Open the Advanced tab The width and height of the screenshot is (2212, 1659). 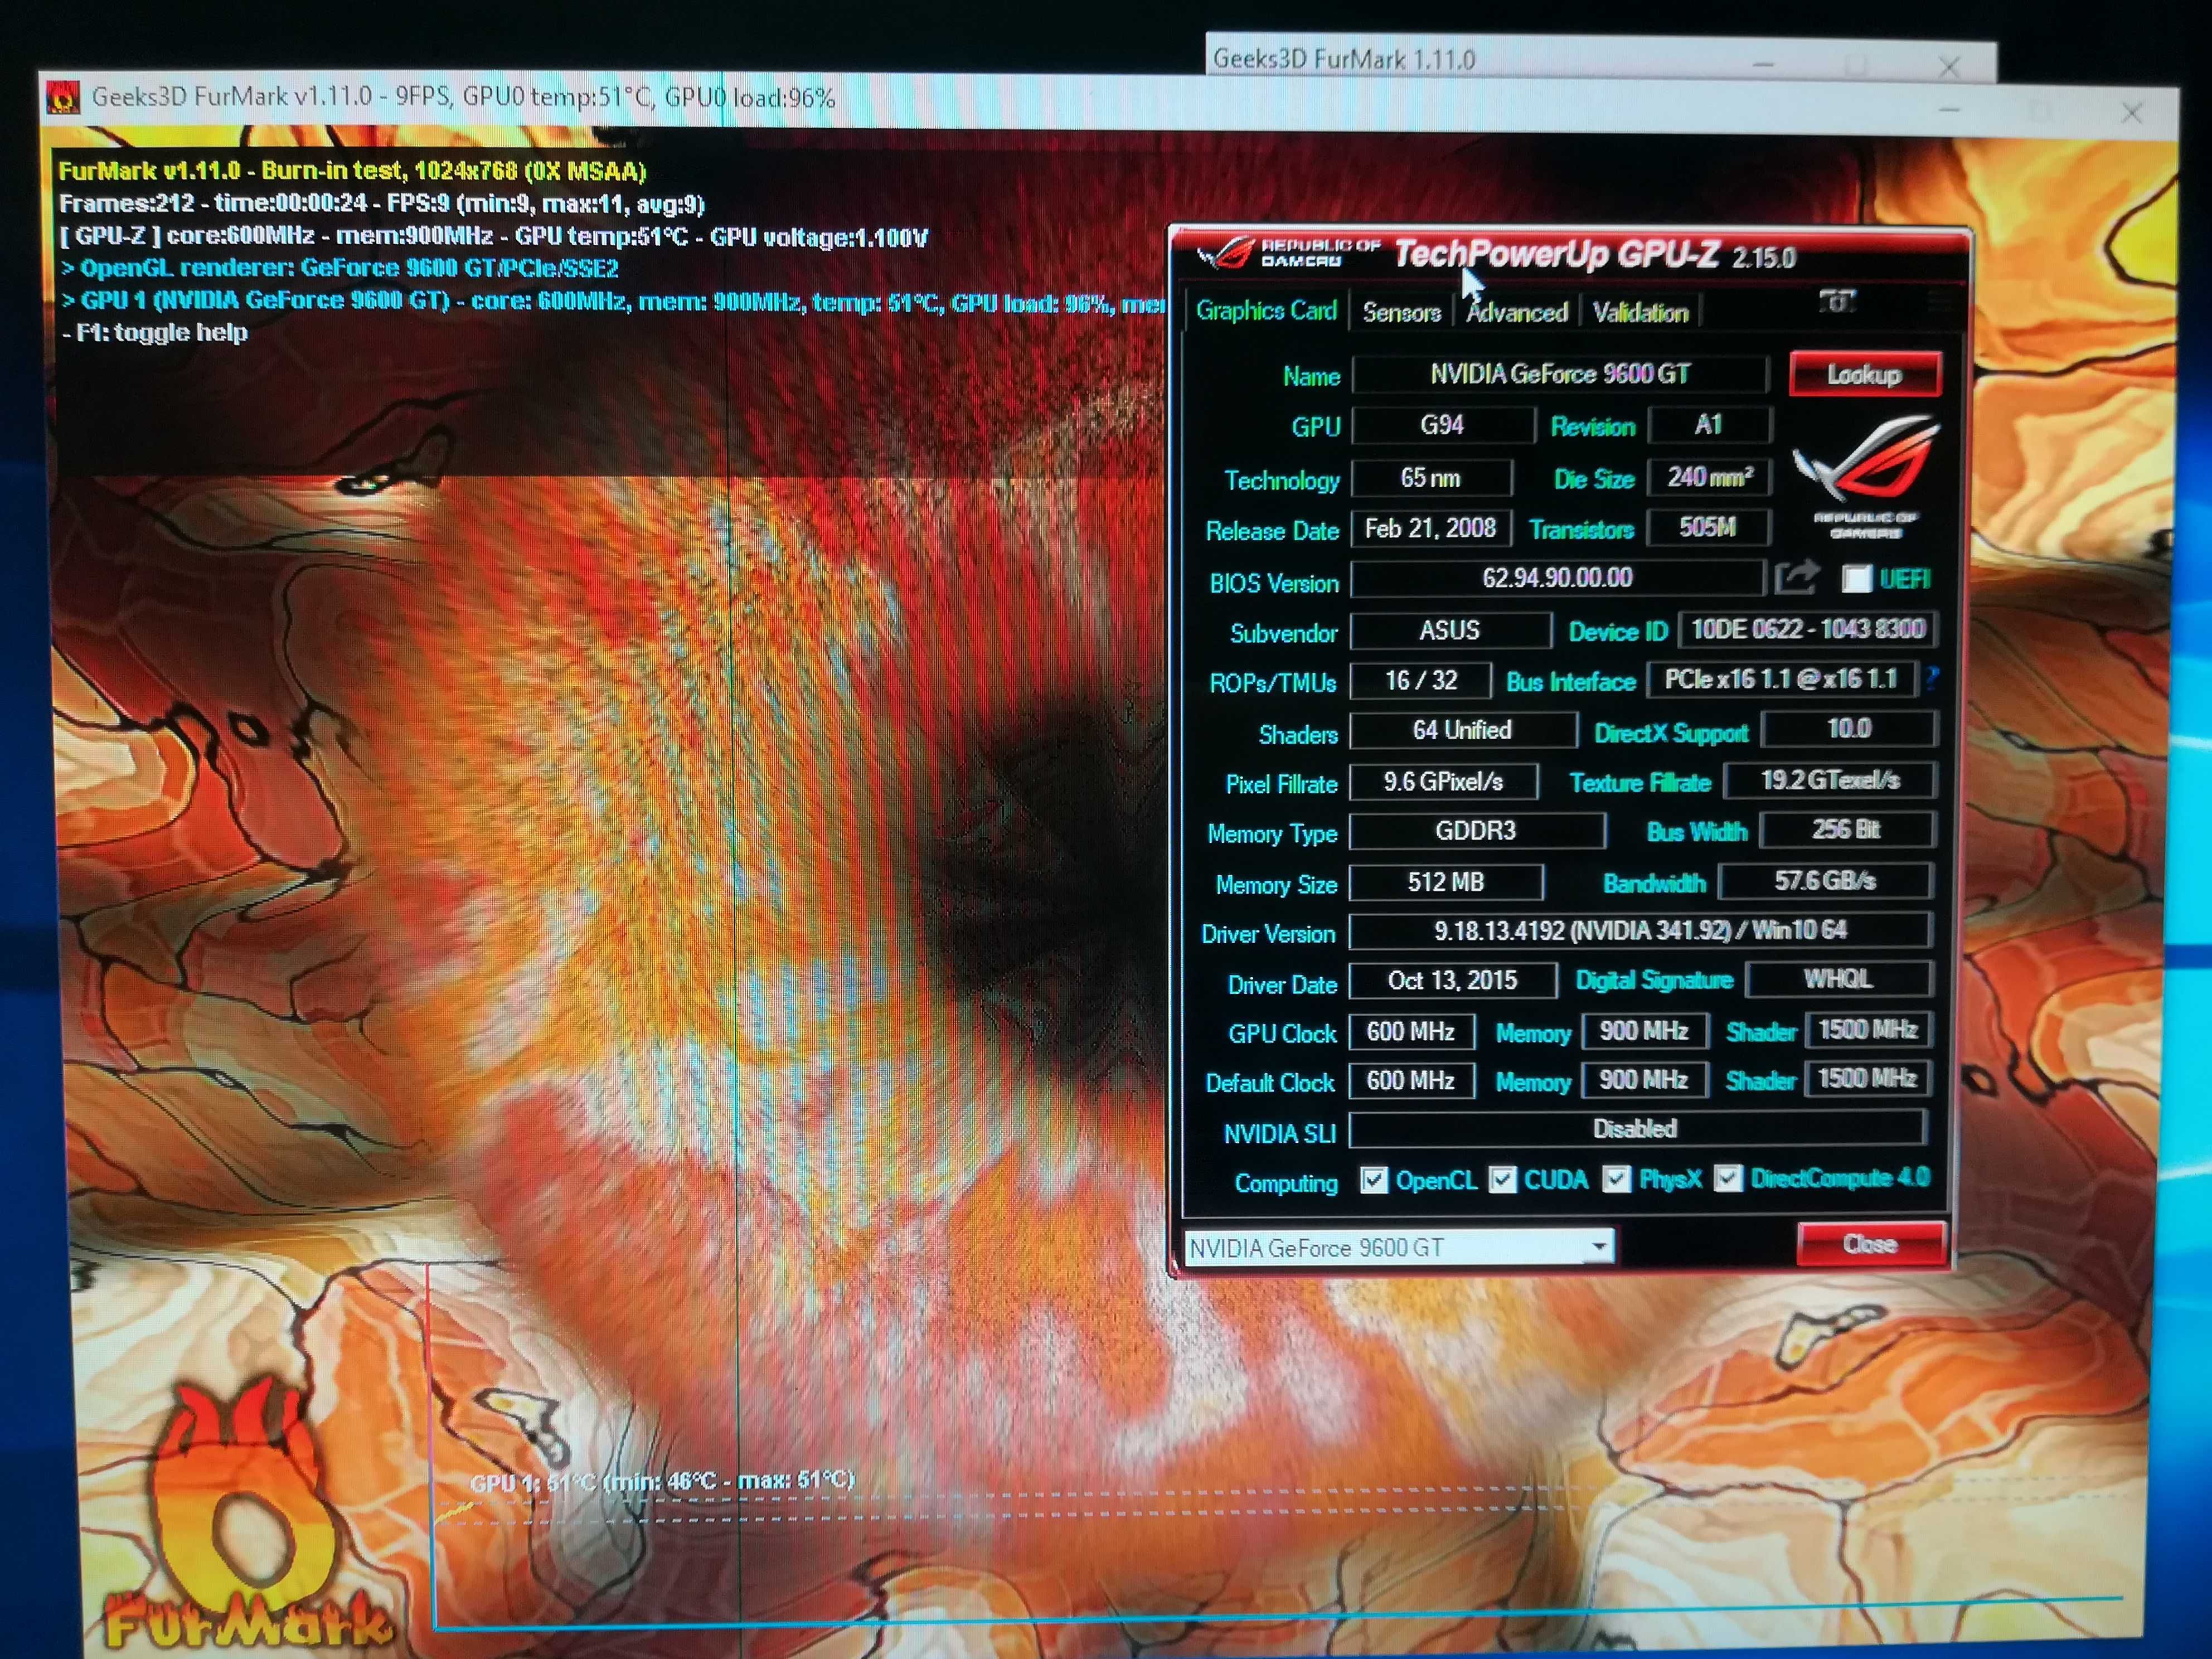click(1516, 313)
